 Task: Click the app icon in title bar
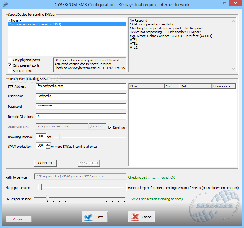[x=5, y=4]
